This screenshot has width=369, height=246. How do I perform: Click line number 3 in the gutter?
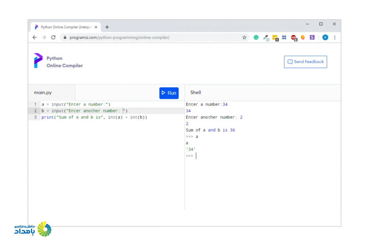[35, 117]
